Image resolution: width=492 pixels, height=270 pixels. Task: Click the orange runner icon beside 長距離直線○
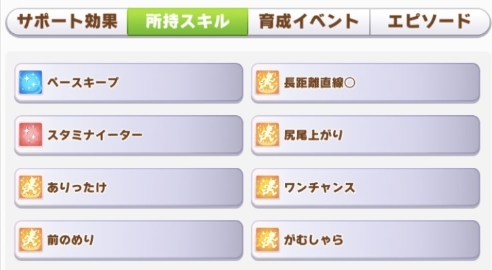tap(267, 83)
